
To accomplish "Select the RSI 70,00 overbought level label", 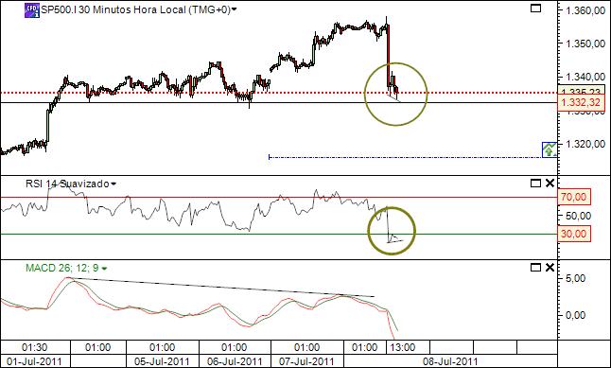I will (x=574, y=197).
